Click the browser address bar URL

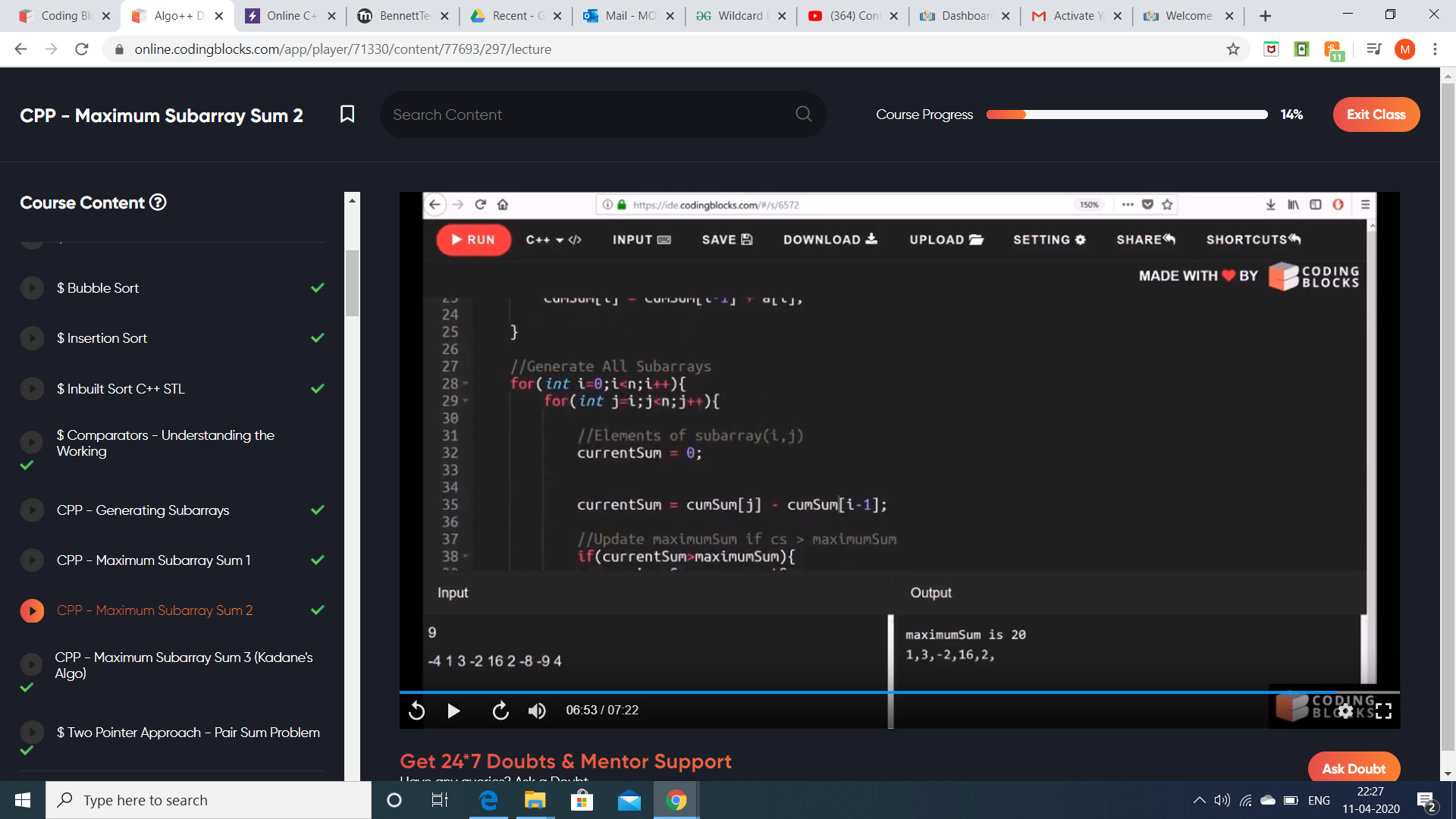(343, 49)
